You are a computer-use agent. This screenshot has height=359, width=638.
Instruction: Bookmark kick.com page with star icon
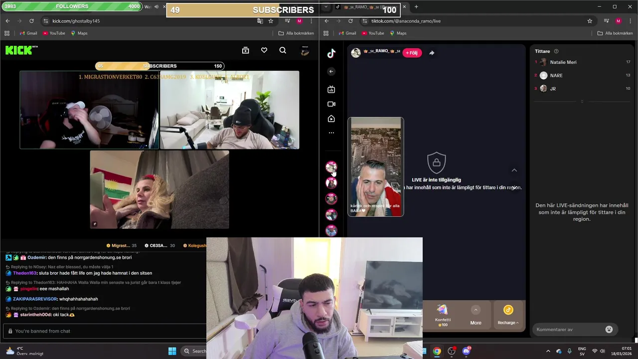click(x=271, y=21)
